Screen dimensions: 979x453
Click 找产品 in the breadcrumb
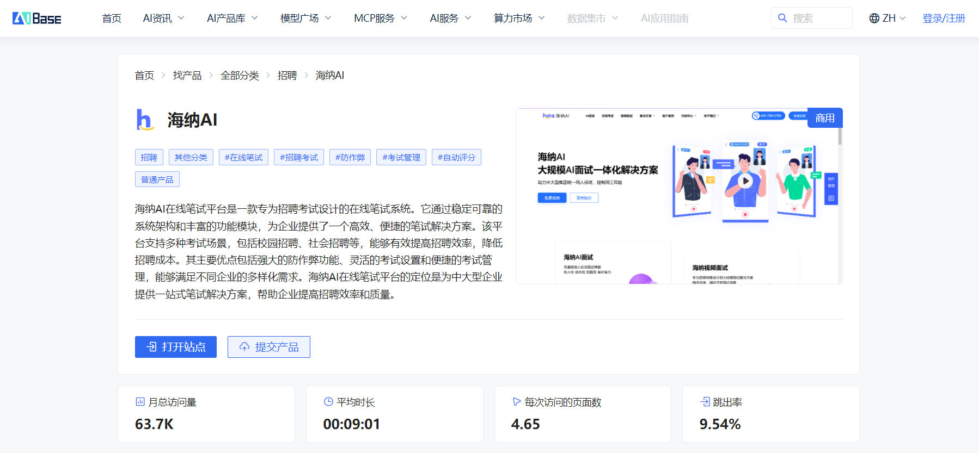(x=187, y=76)
